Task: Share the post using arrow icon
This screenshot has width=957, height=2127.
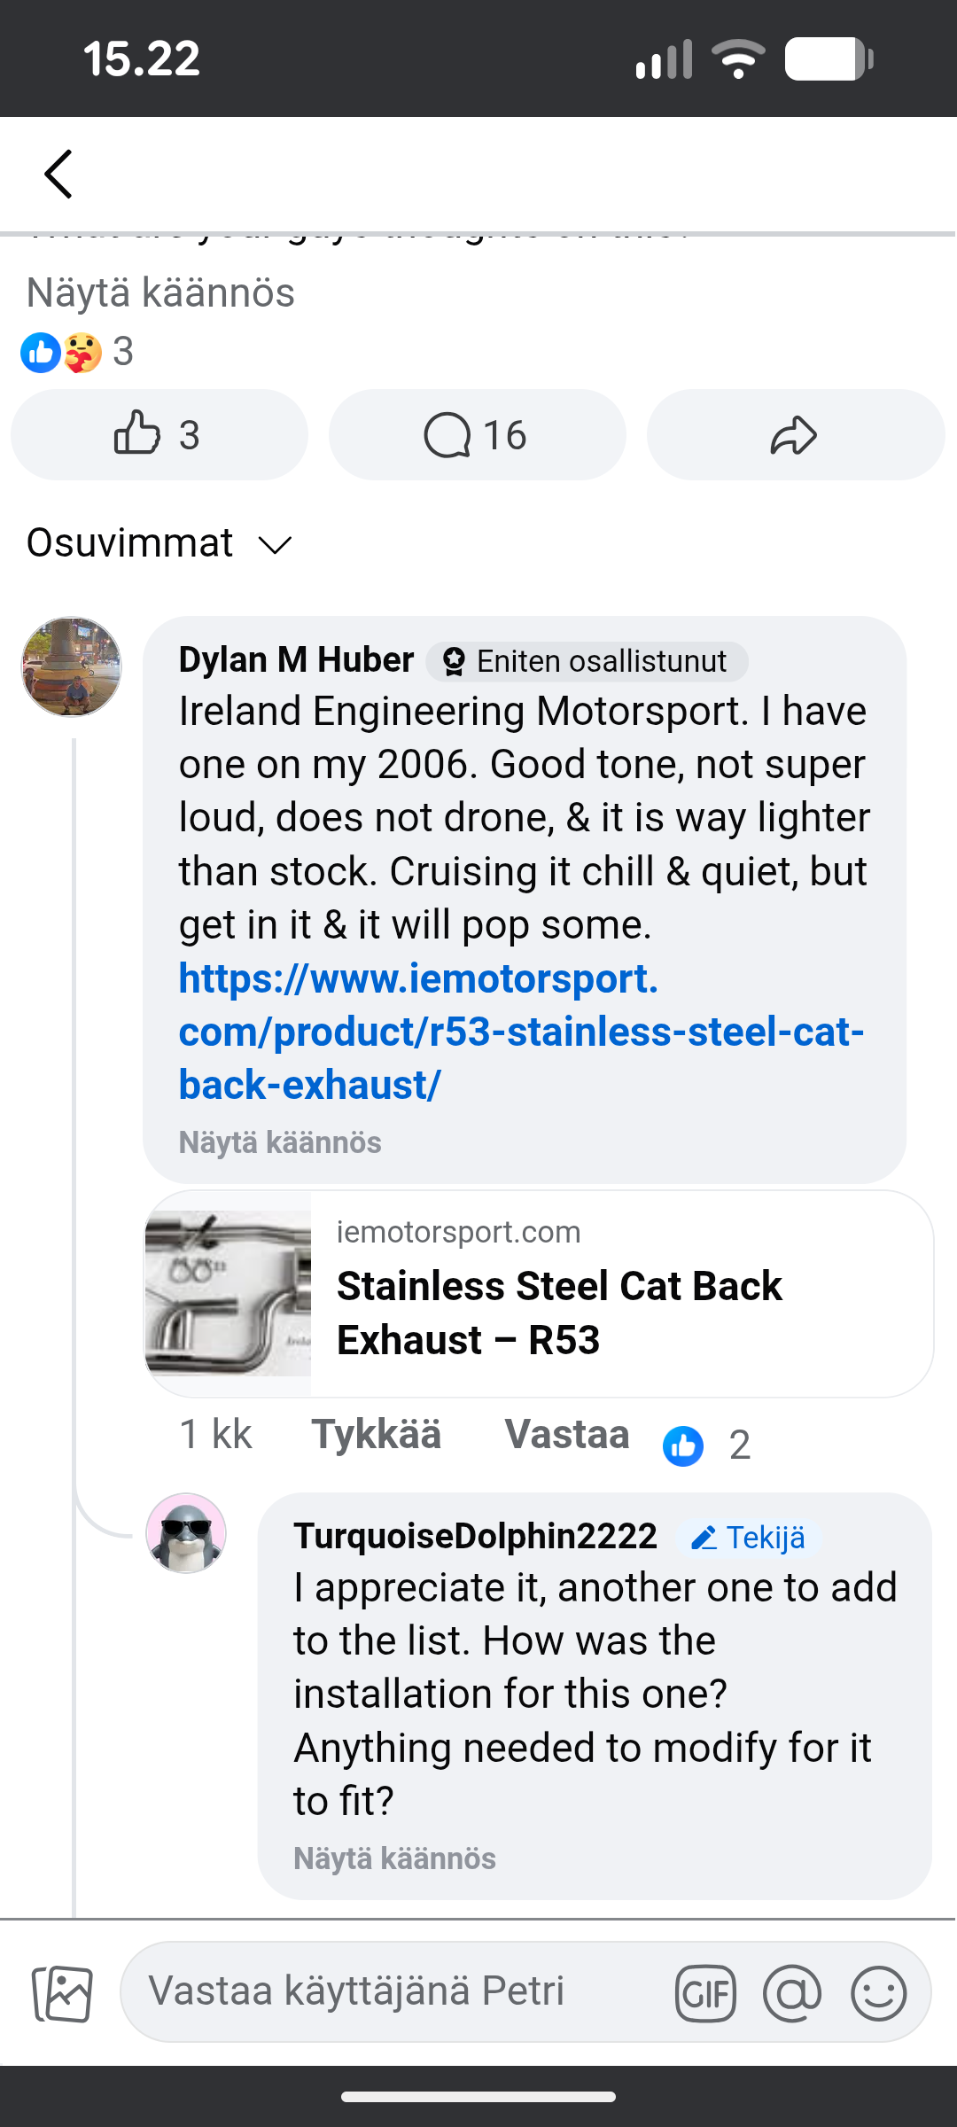Action: click(x=795, y=435)
